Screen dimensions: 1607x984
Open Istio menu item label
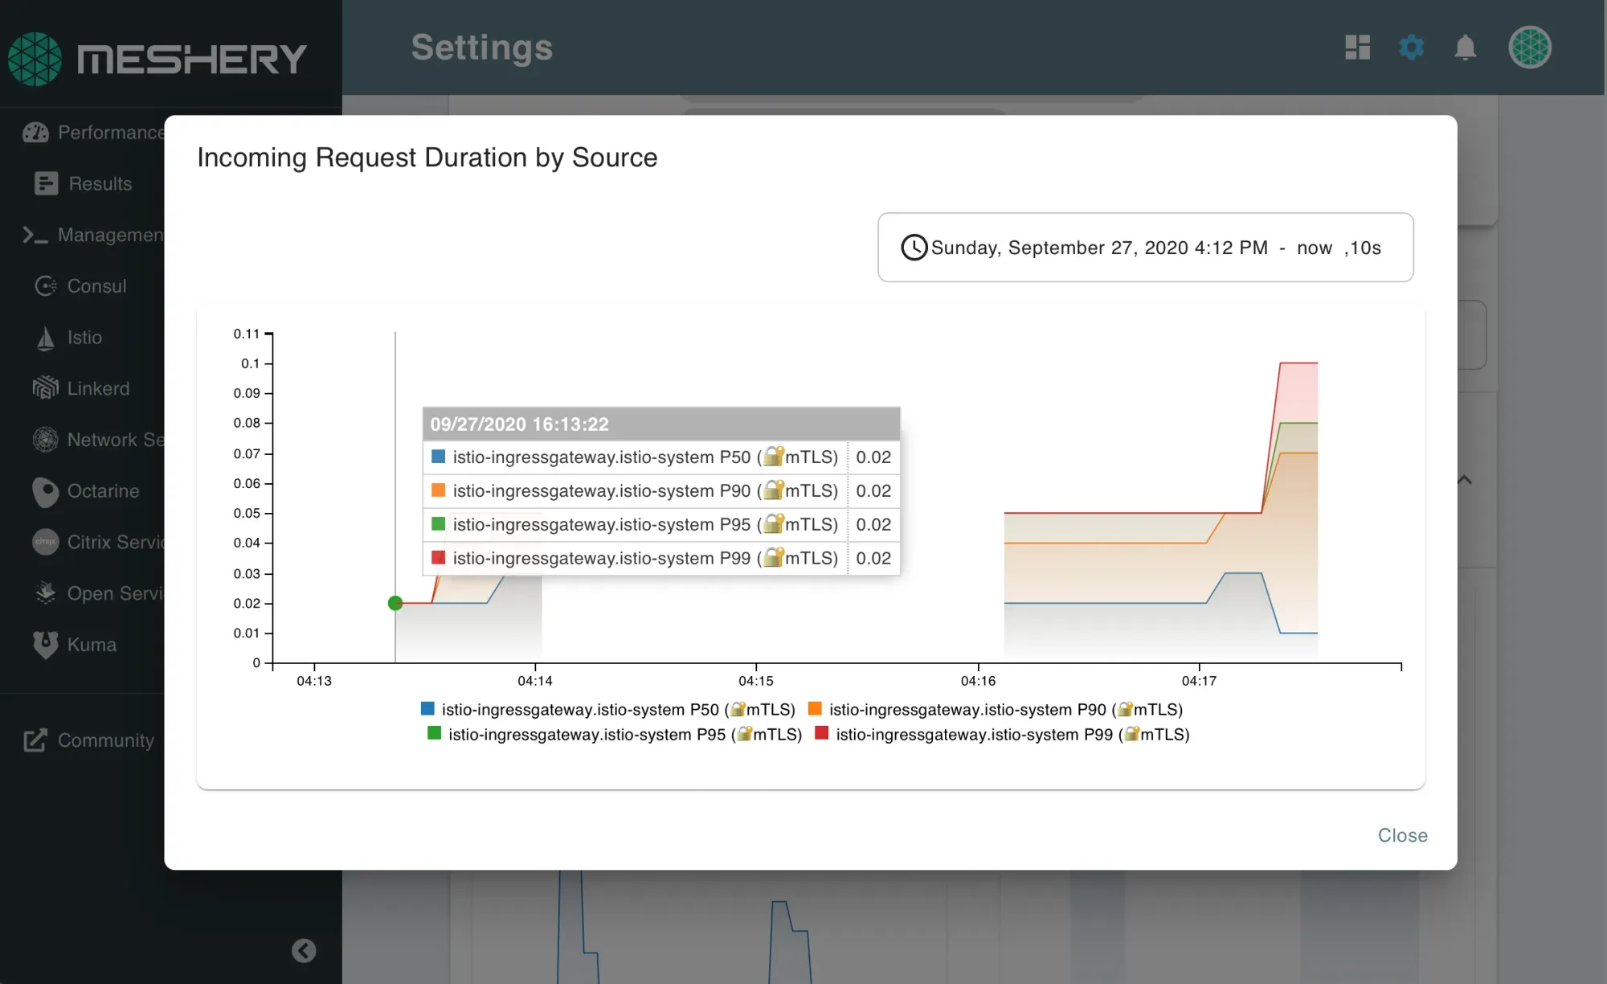[84, 338]
